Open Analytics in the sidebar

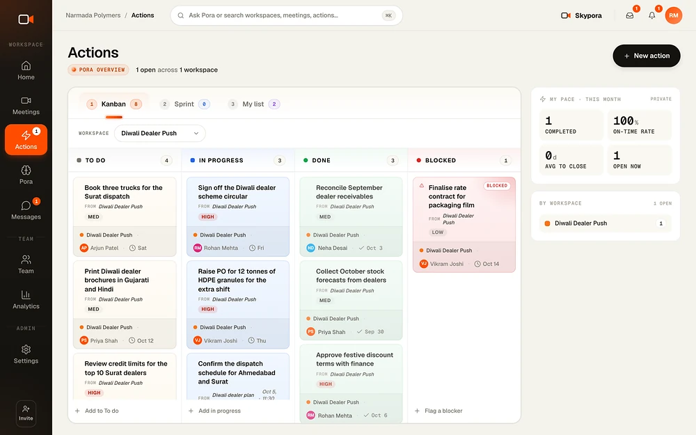pos(26,299)
